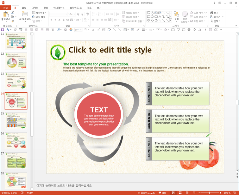Click the Undo arrow icon
Image resolution: width=239 pixels, height=195 pixels.
(x=8, y=30)
